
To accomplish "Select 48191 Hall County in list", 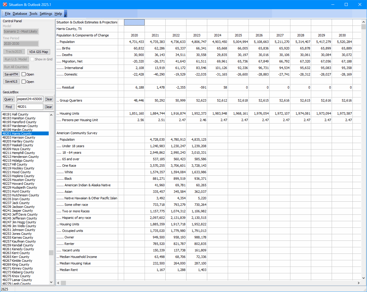I will (x=25, y=114).
